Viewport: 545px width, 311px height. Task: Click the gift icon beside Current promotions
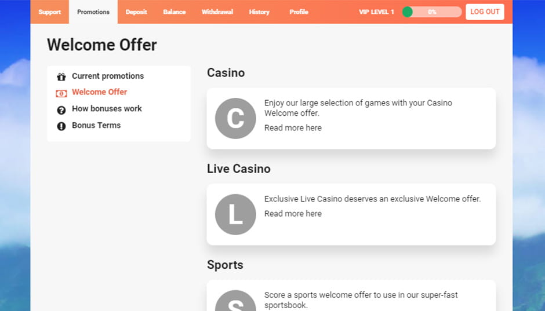coord(61,76)
